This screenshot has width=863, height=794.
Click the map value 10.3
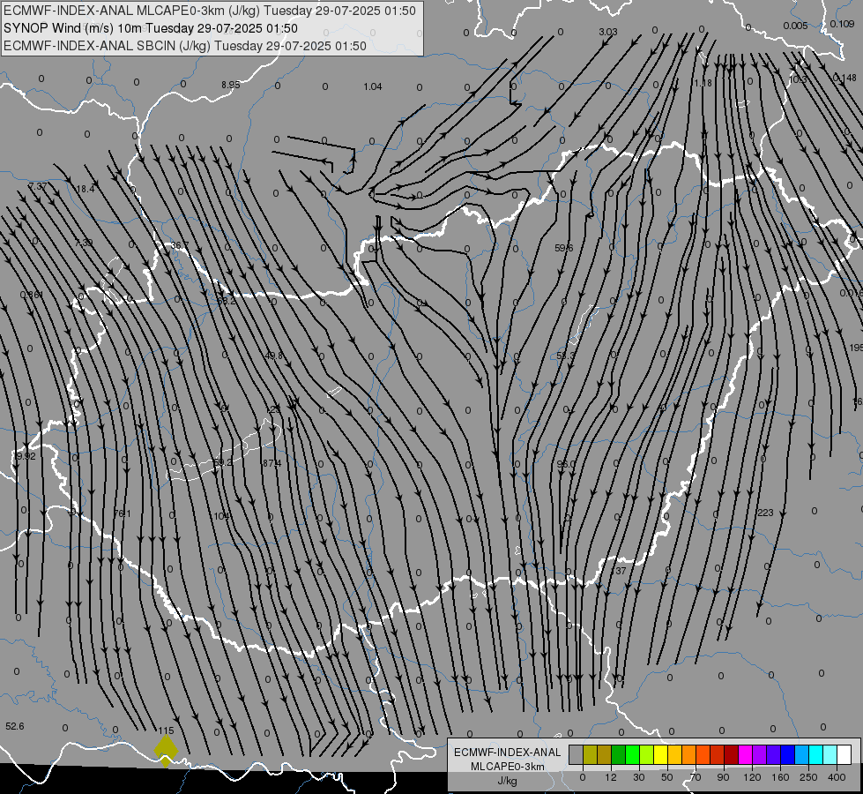pyautogui.click(x=798, y=80)
